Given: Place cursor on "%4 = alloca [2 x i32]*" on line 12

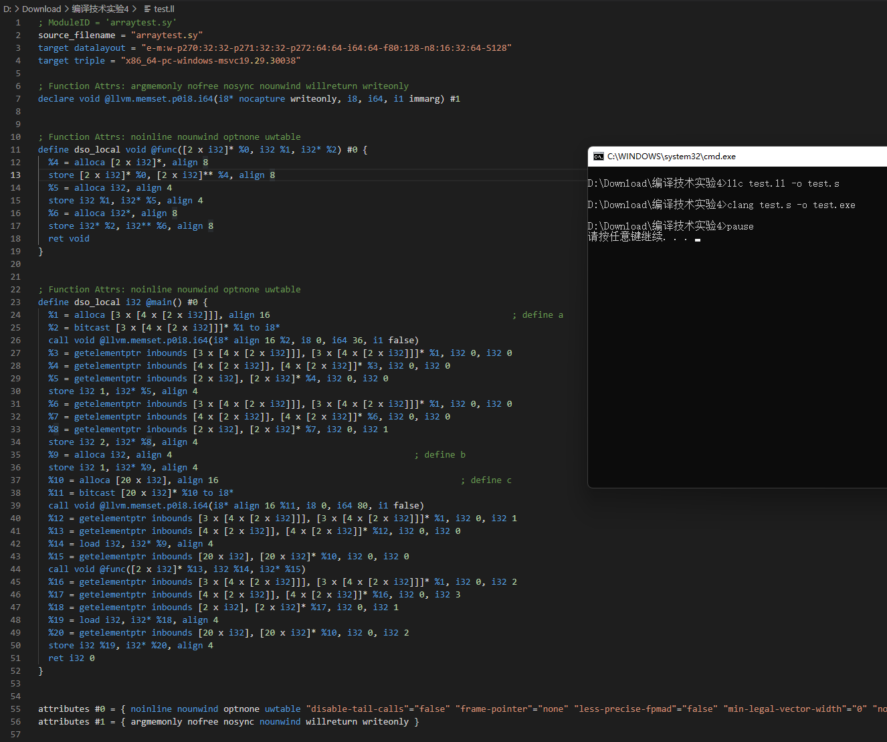Looking at the screenshot, I should [x=105, y=162].
